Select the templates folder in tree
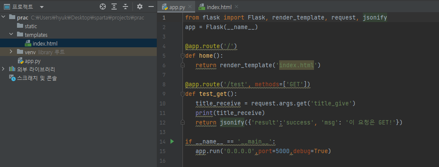Image resolution: width=439 pixels, height=167 pixels. [36, 35]
